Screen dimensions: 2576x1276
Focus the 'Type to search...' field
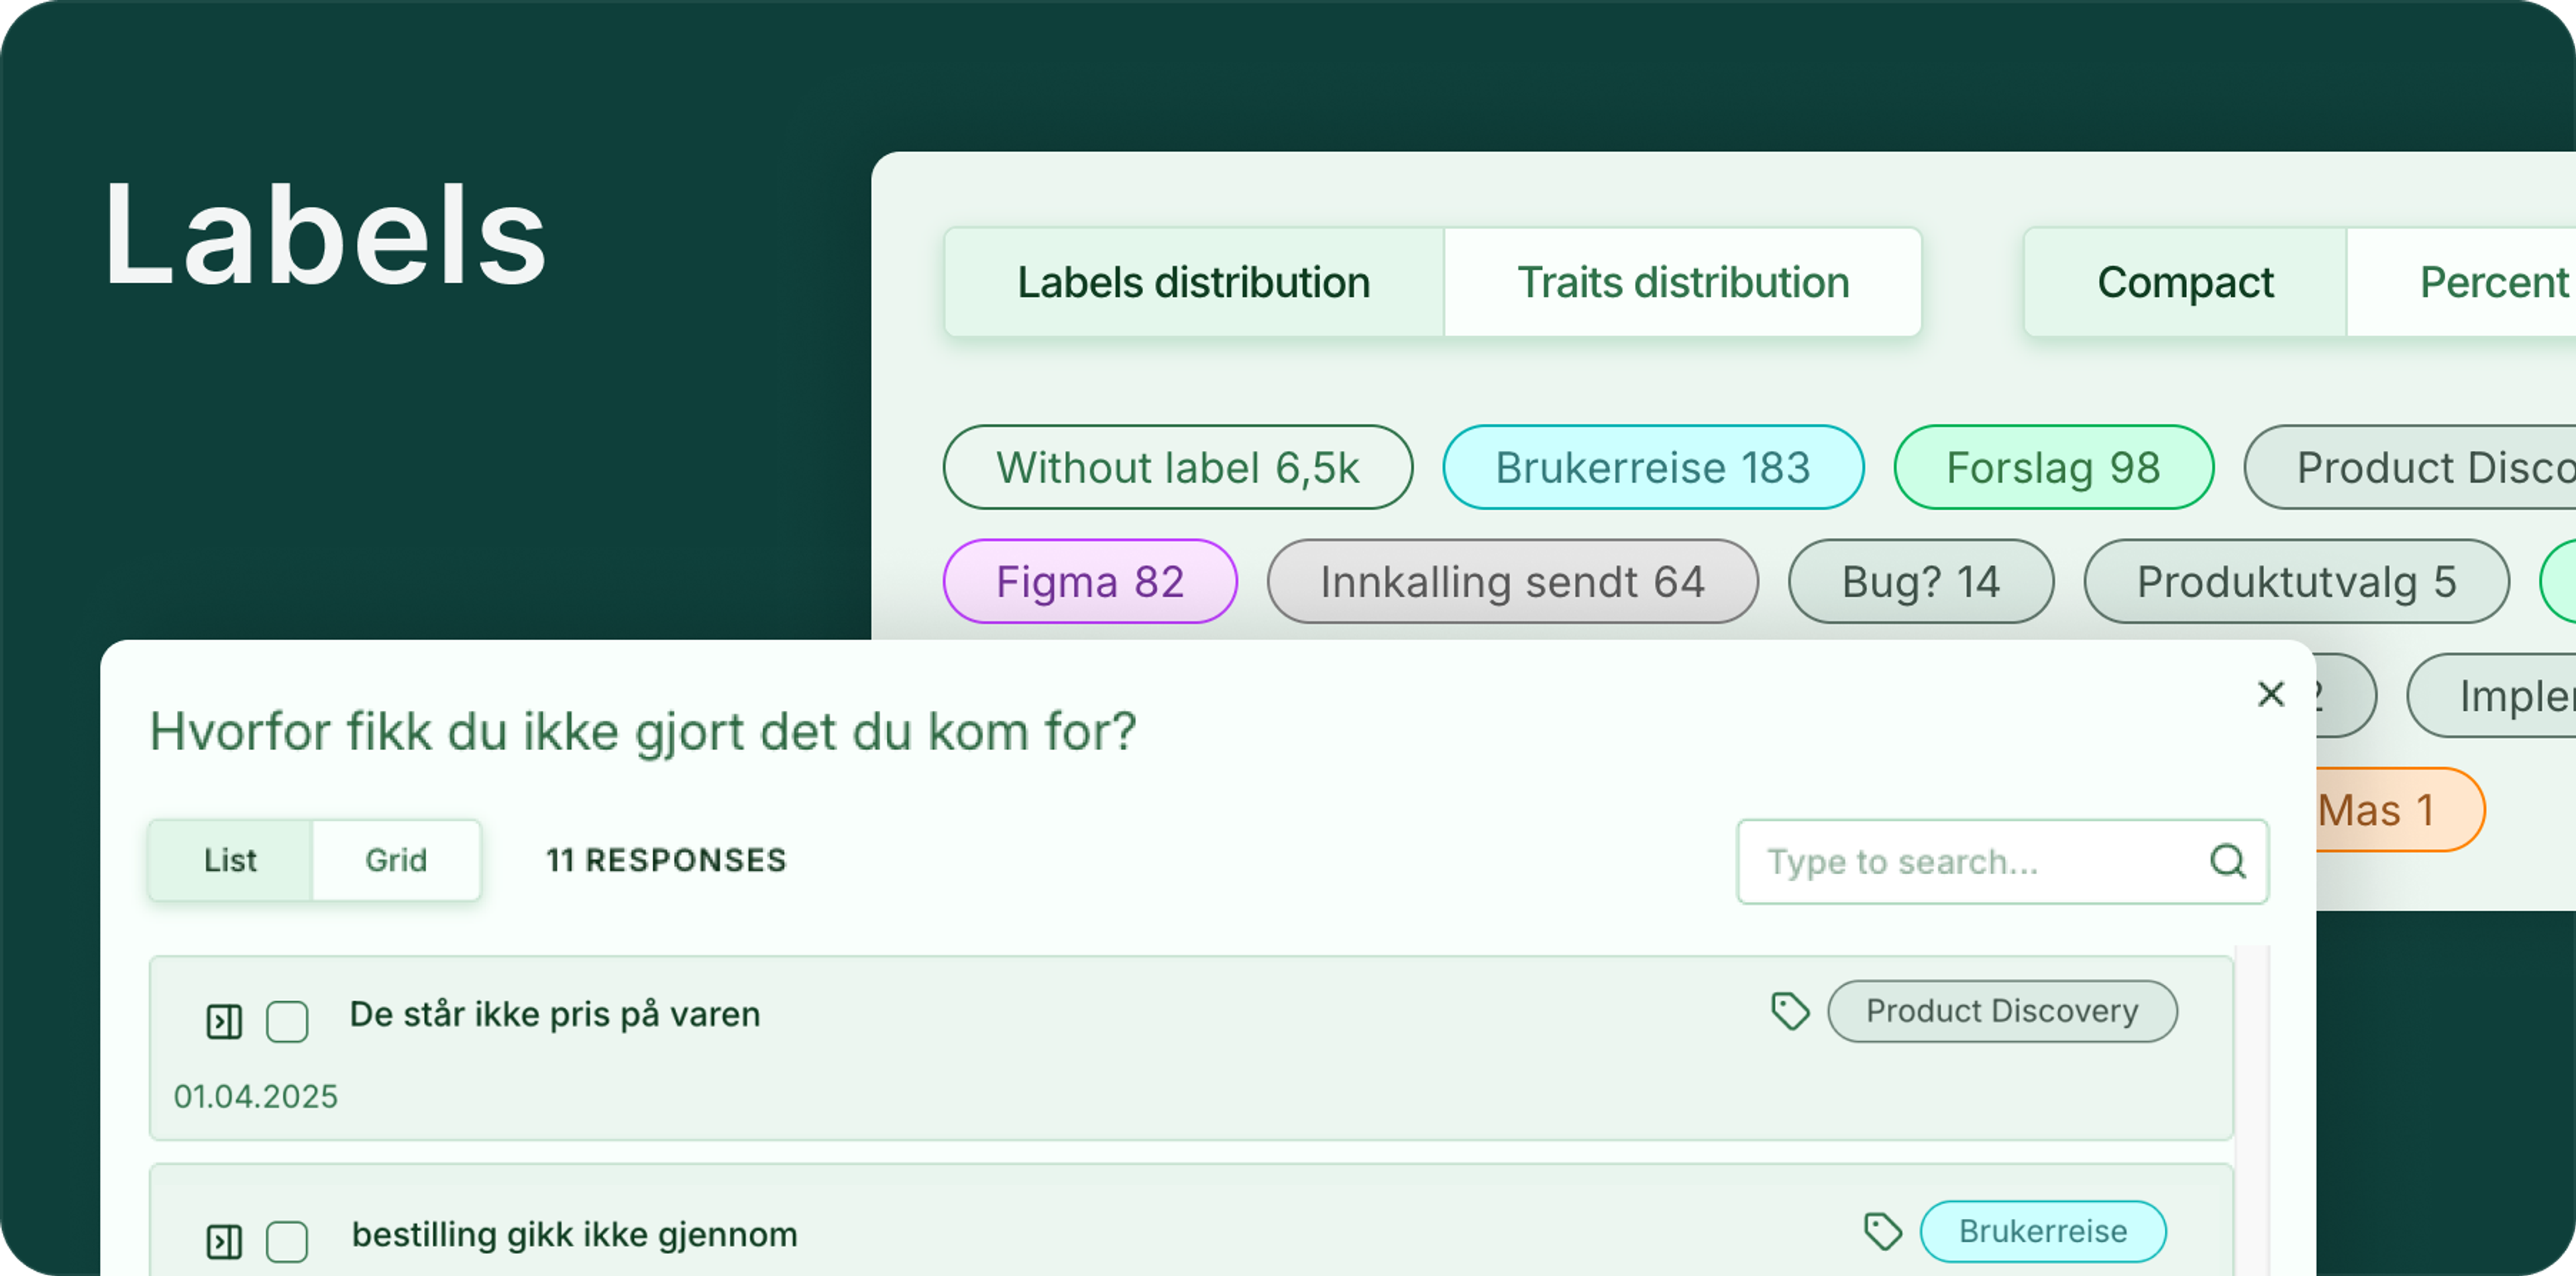pyautogui.click(x=1970, y=862)
